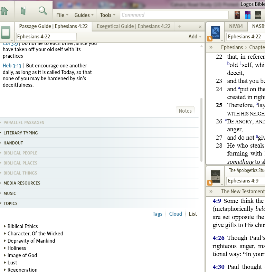The height and width of the screenshot is (272, 265).
Task: Click the NASB resource panel icon
Action: (215, 32)
